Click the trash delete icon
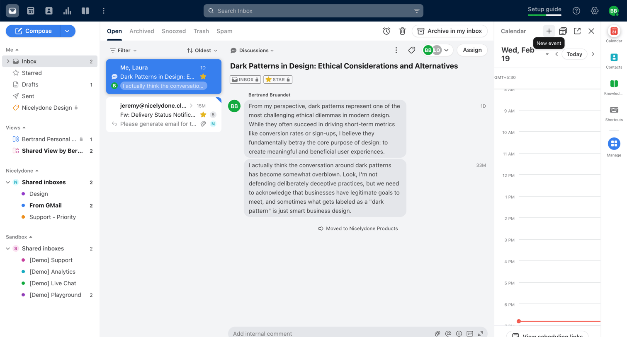 coord(402,31)
